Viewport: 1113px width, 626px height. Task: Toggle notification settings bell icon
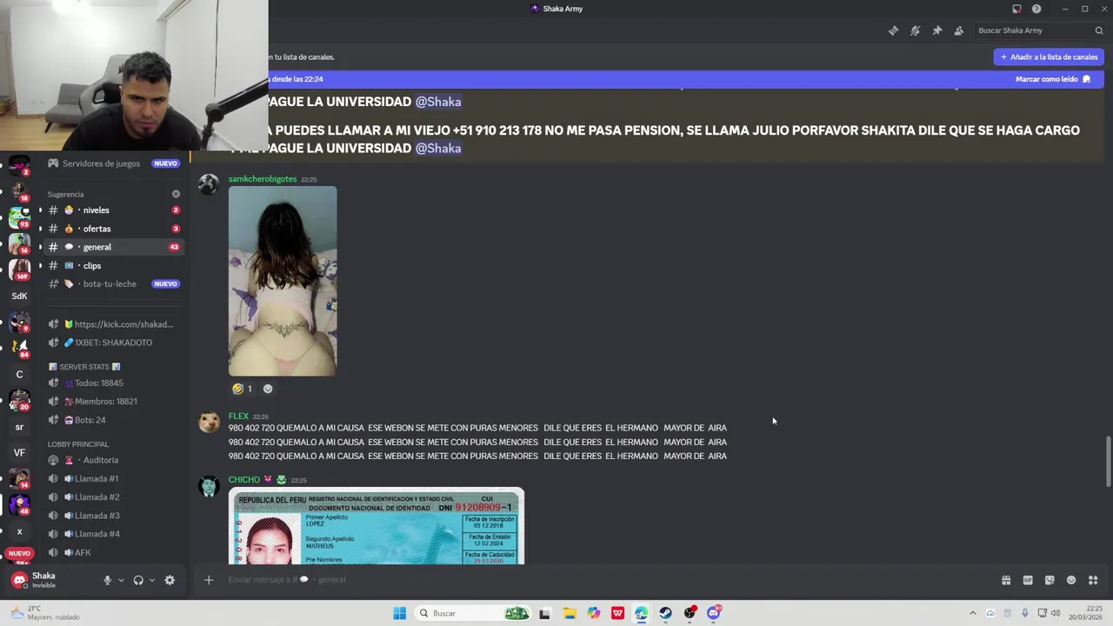(x=915, y=30)
